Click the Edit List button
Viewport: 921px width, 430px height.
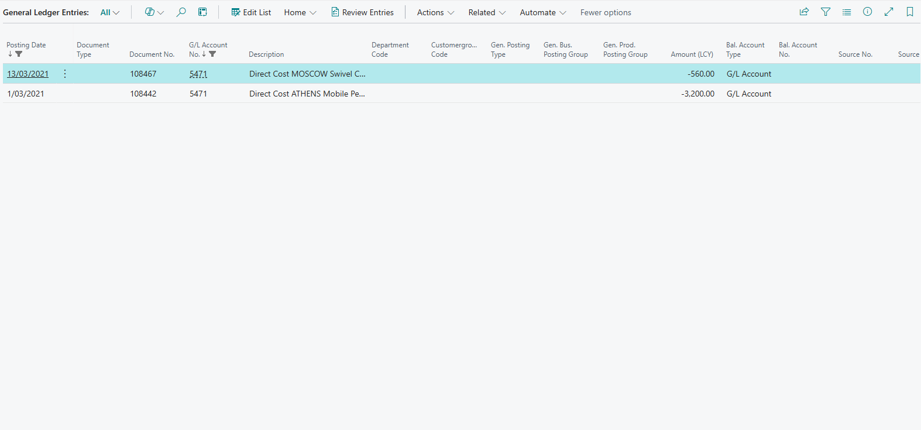click(251, 12)
